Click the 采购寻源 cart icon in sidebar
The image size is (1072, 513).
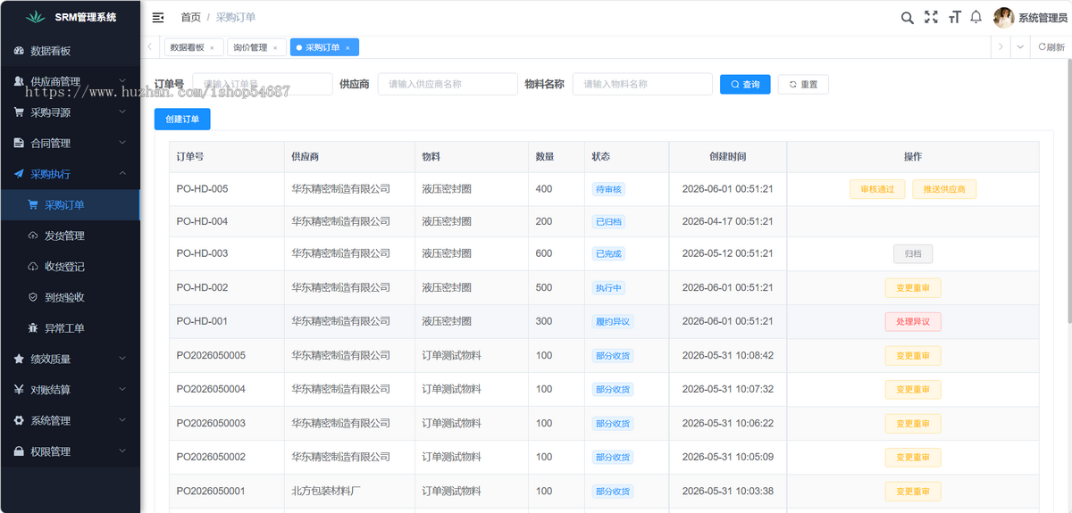click(20, 112)
